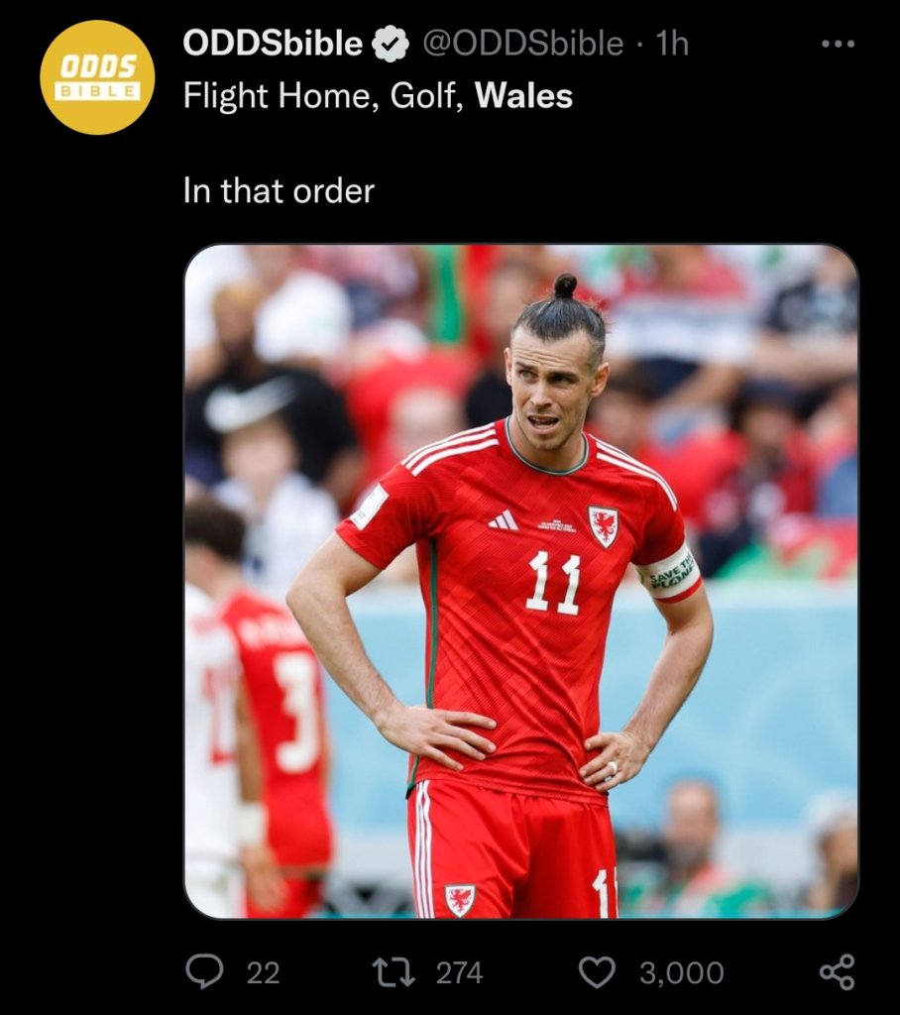The width and height of the screenshot is (900, 1015).
Task: Click the 'Flight Home, Golf,' tweet text
Action: pos(324,96)
